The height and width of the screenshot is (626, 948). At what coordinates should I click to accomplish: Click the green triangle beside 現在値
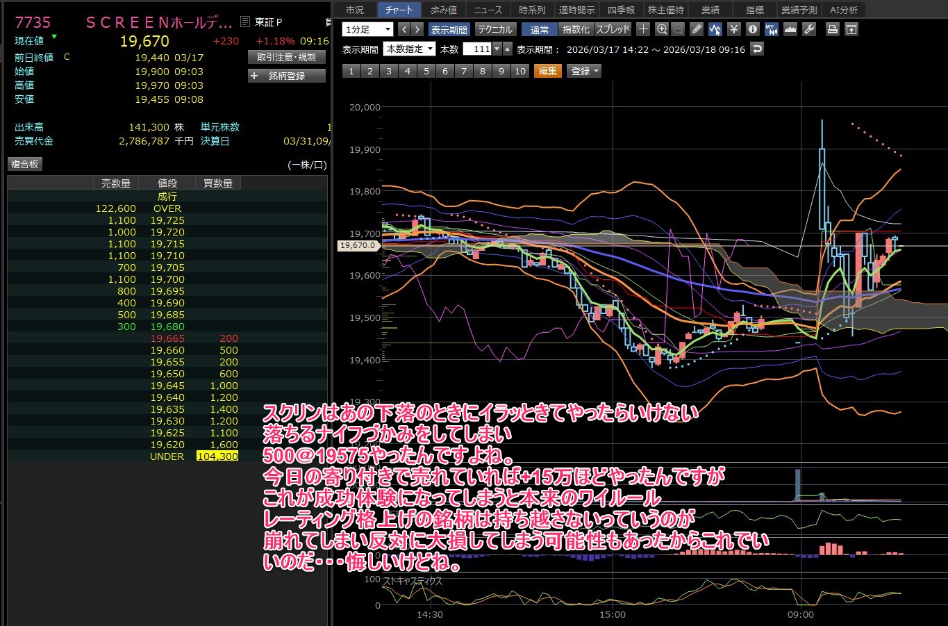pyautogui.click(x=54, y=36)
